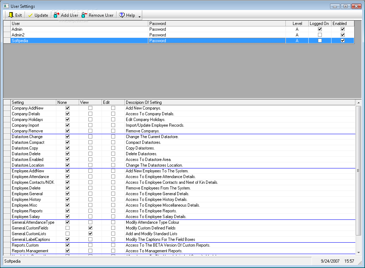This screenshot has width=365, height=268.
Task: Click the status bar Softpedia text
Action: point(12,261)
